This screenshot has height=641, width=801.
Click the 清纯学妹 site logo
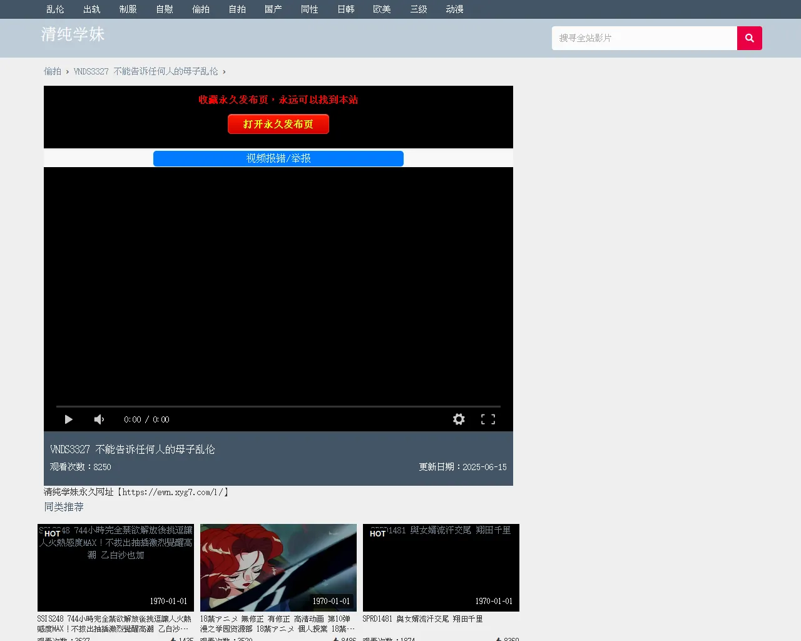tap(73, 34)
